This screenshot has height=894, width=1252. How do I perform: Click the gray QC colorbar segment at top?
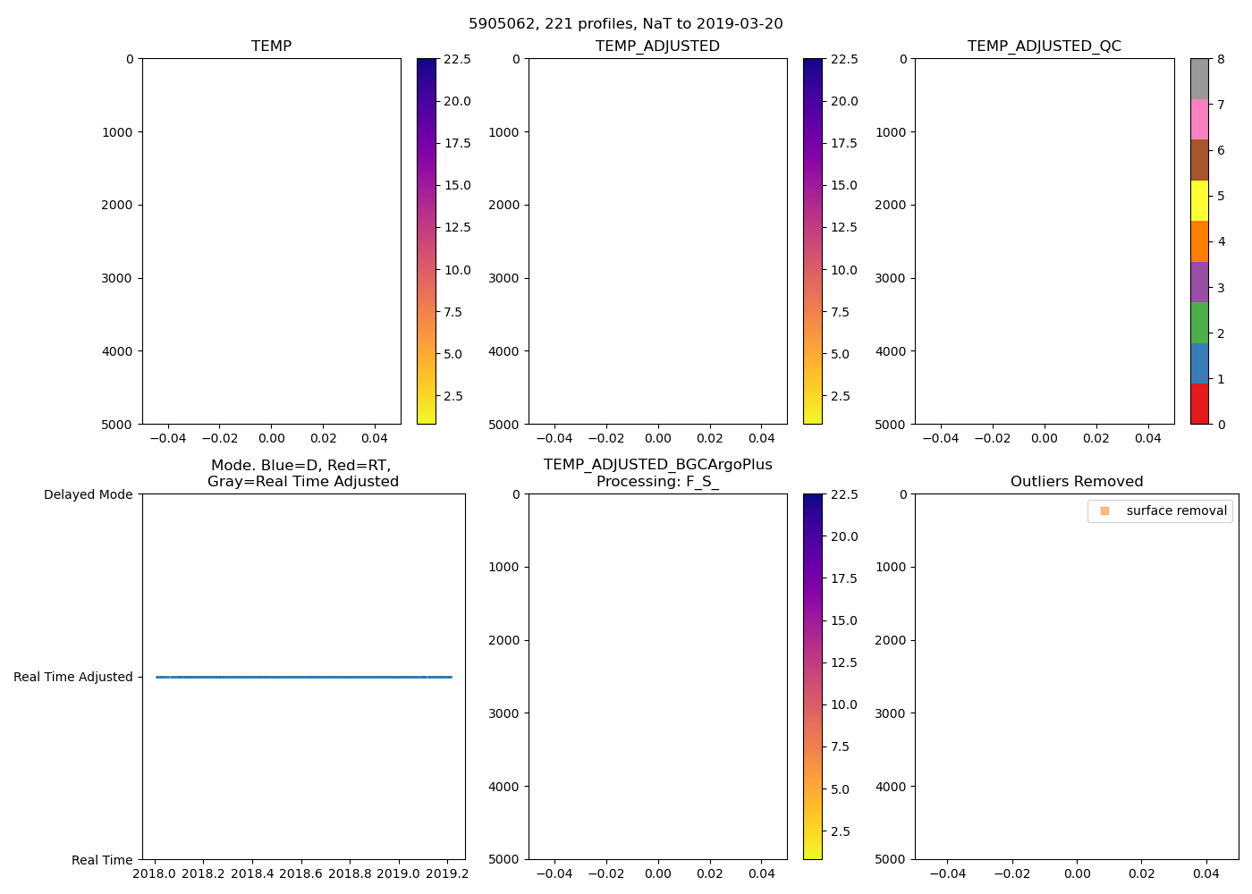[x=1199, y=79]
